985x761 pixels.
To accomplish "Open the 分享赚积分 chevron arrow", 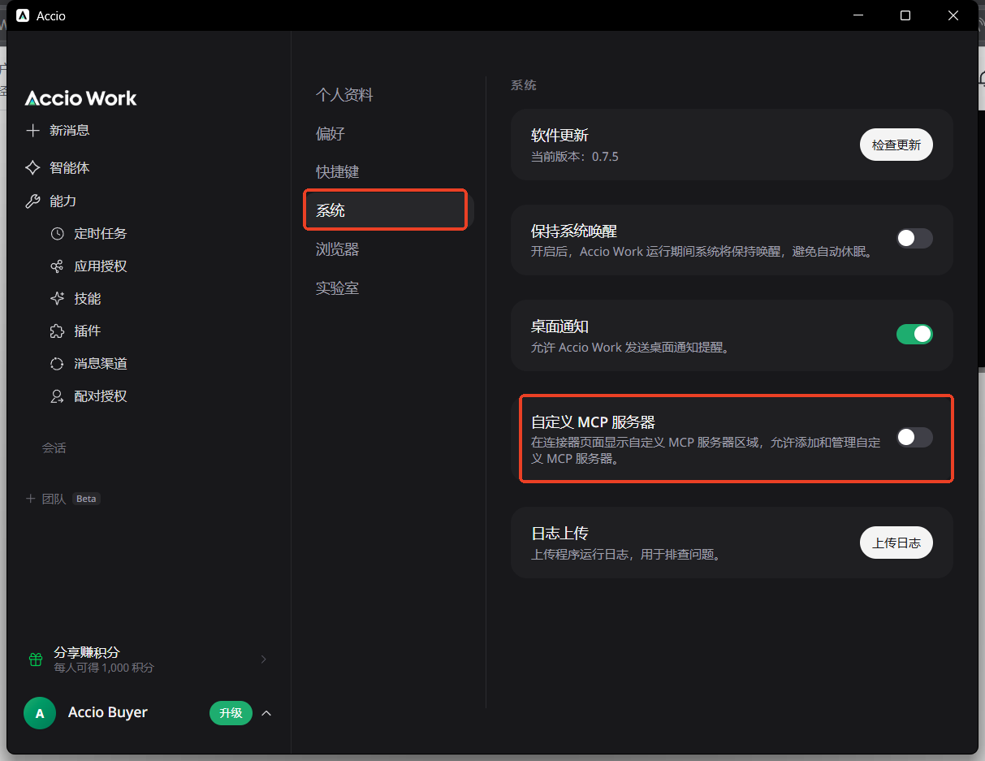I will [x=263, y=659].
